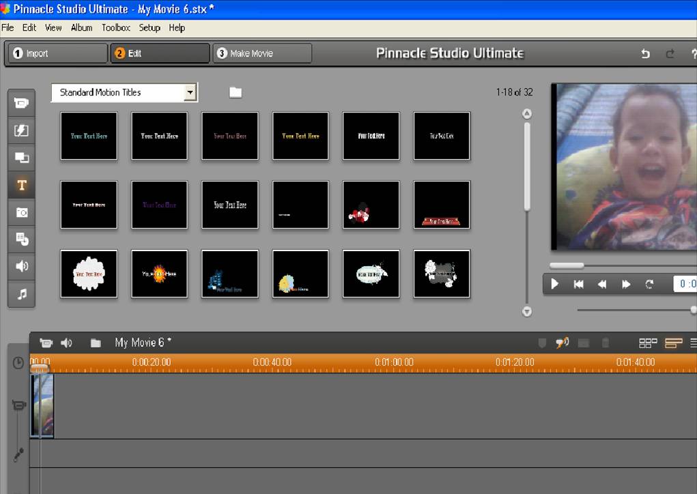Select the white cloud title thumbnail
The width and height of the screenshot is (697, 494).
(89, 274)
